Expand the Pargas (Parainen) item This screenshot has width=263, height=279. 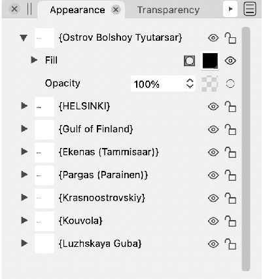tap(24, 174)
